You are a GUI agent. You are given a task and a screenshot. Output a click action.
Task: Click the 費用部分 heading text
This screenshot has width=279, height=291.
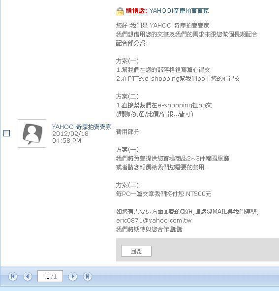click(129, 132)
